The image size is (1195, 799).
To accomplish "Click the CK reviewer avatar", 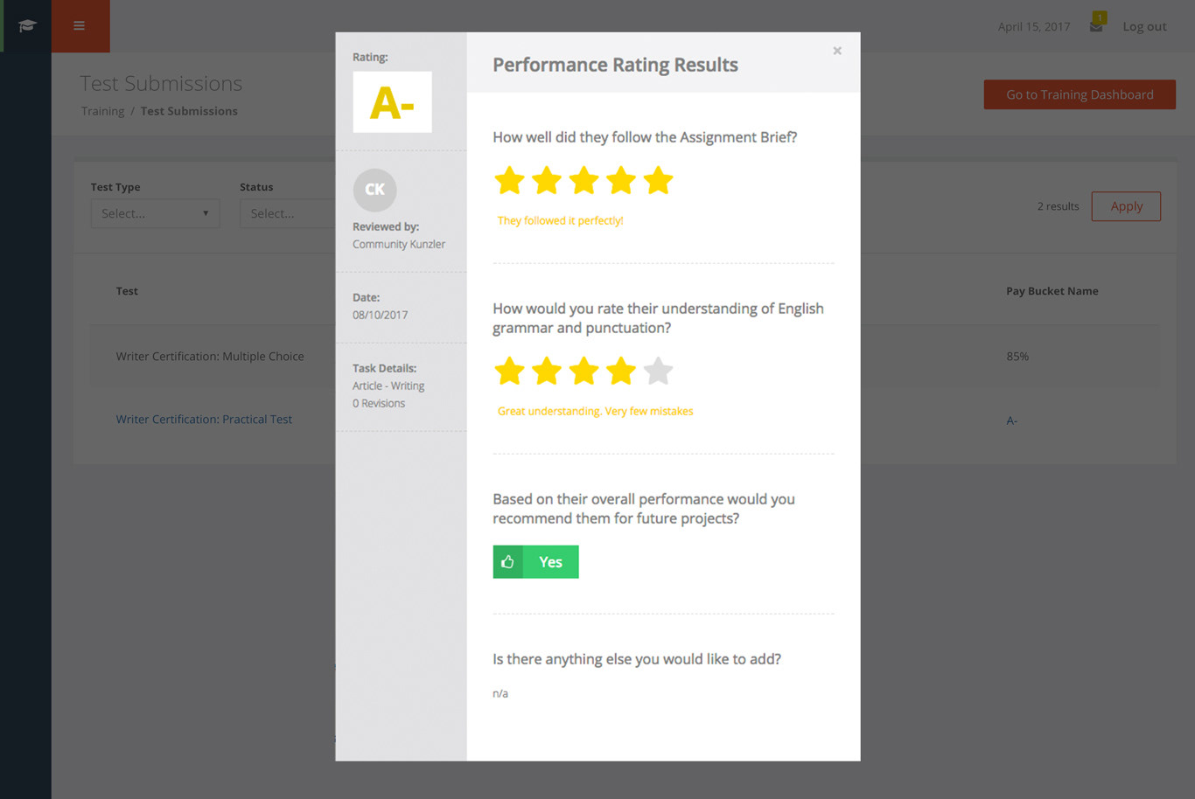I will [x=374, y=190].
